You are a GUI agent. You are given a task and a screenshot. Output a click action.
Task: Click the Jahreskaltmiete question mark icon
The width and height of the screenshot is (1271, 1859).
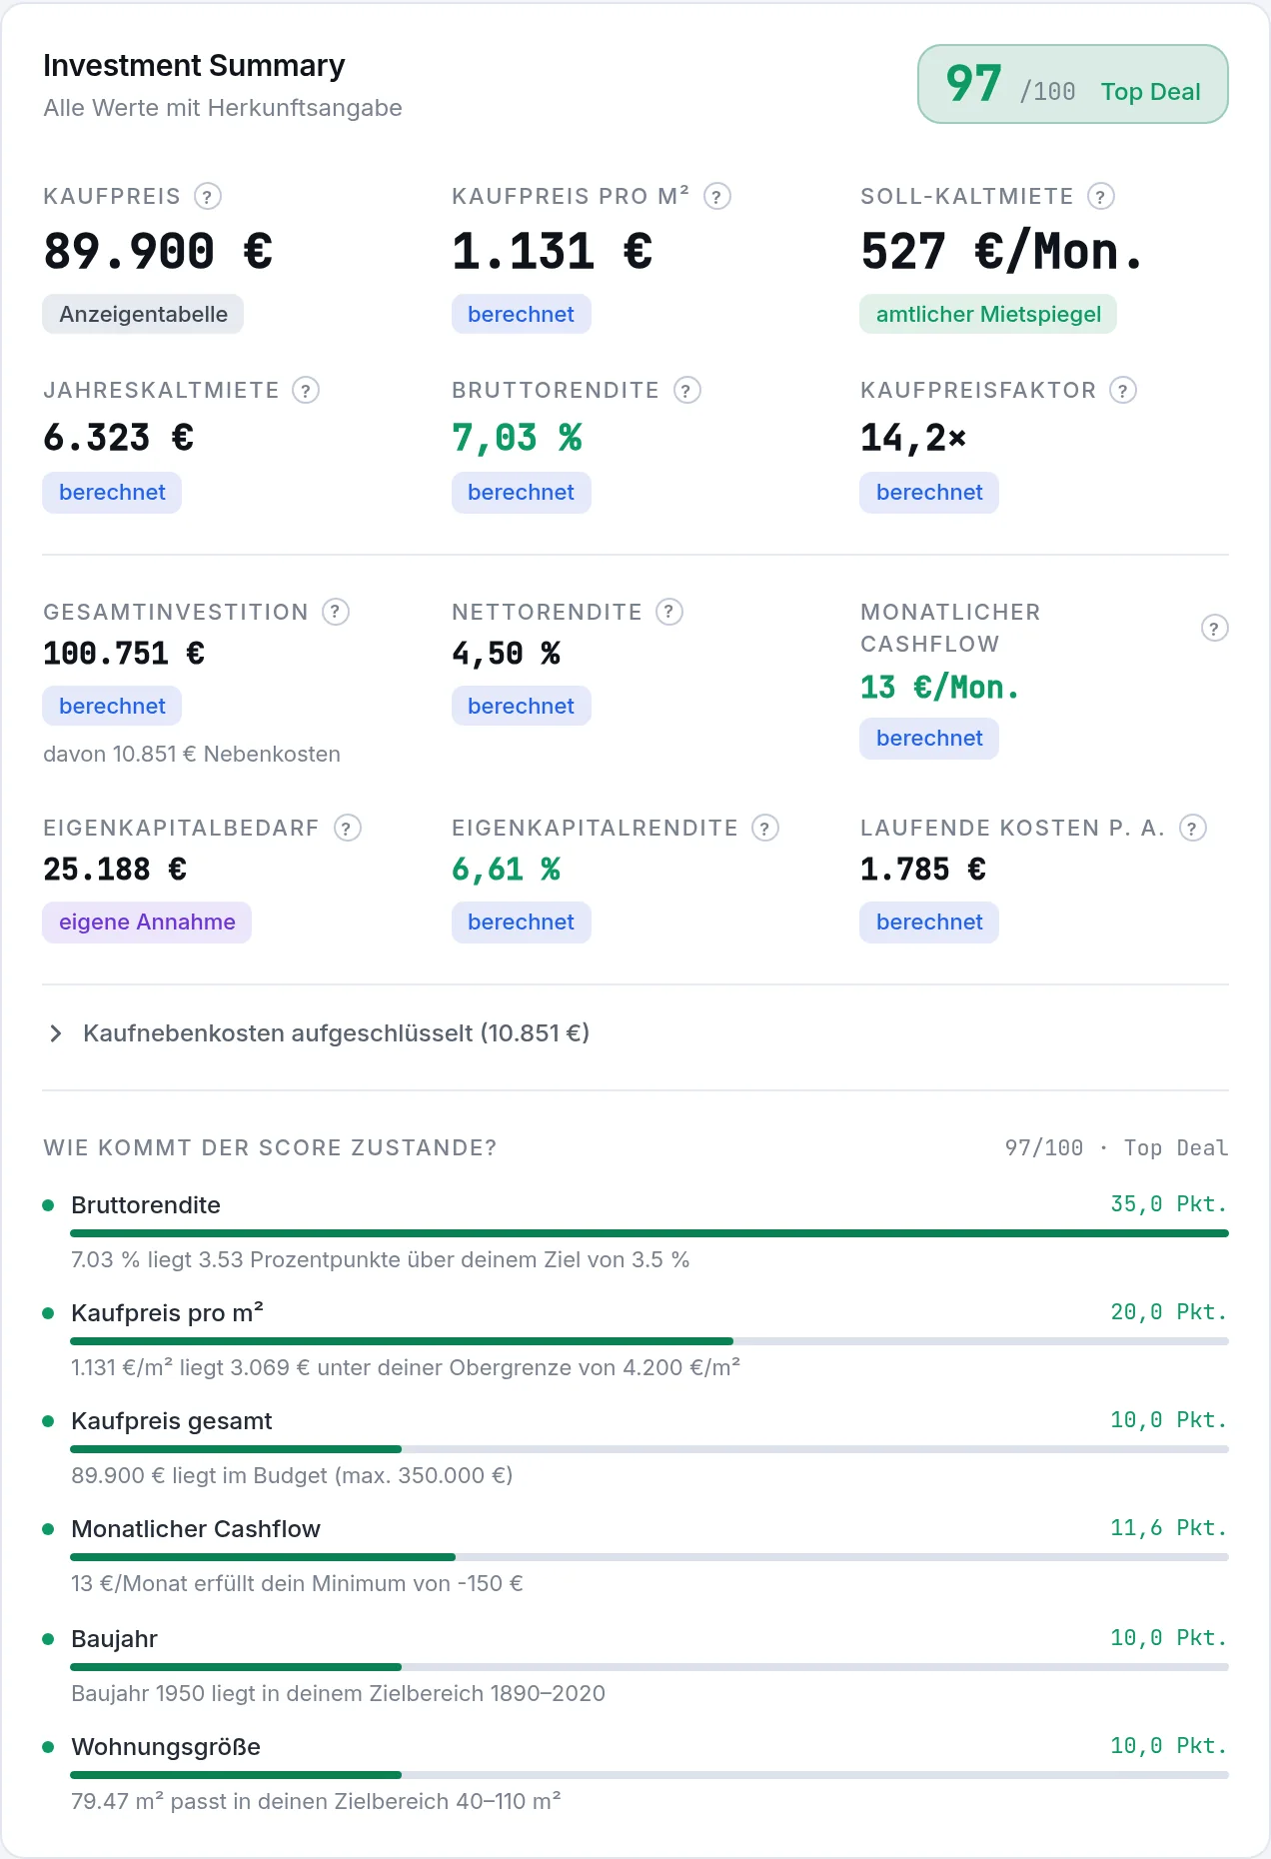click(306, 390)
